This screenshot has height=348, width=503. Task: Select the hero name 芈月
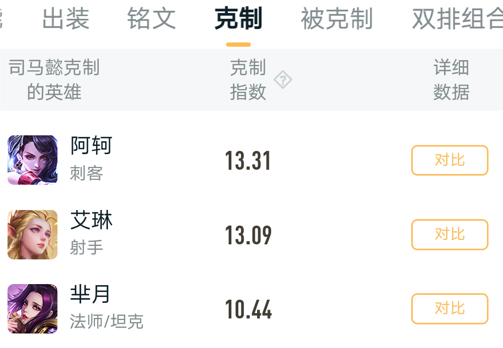[x=90, y=294]
